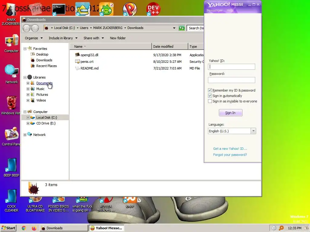Screen dimensions: 310x232
Task: Launch Firefox from the taskbar
Action: point(34,228)
